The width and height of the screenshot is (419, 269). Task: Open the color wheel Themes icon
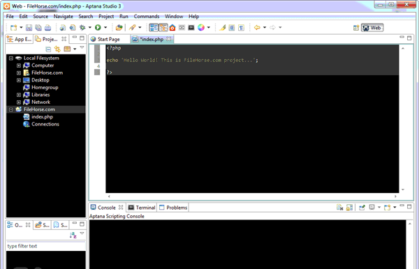pyautogui.click(x=201, y=27)
